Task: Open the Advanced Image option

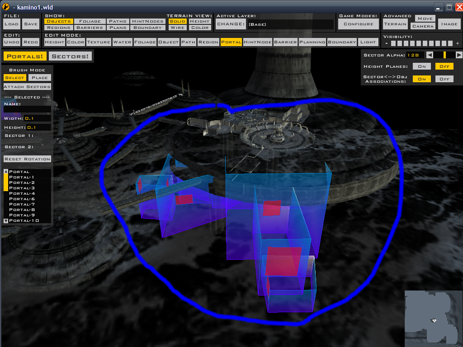Action: (449, 24)
